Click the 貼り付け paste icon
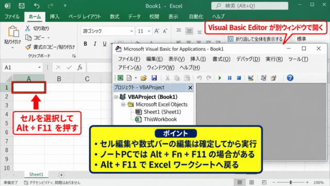The width and height of the screenshot is (330, 186). [13, 32]
